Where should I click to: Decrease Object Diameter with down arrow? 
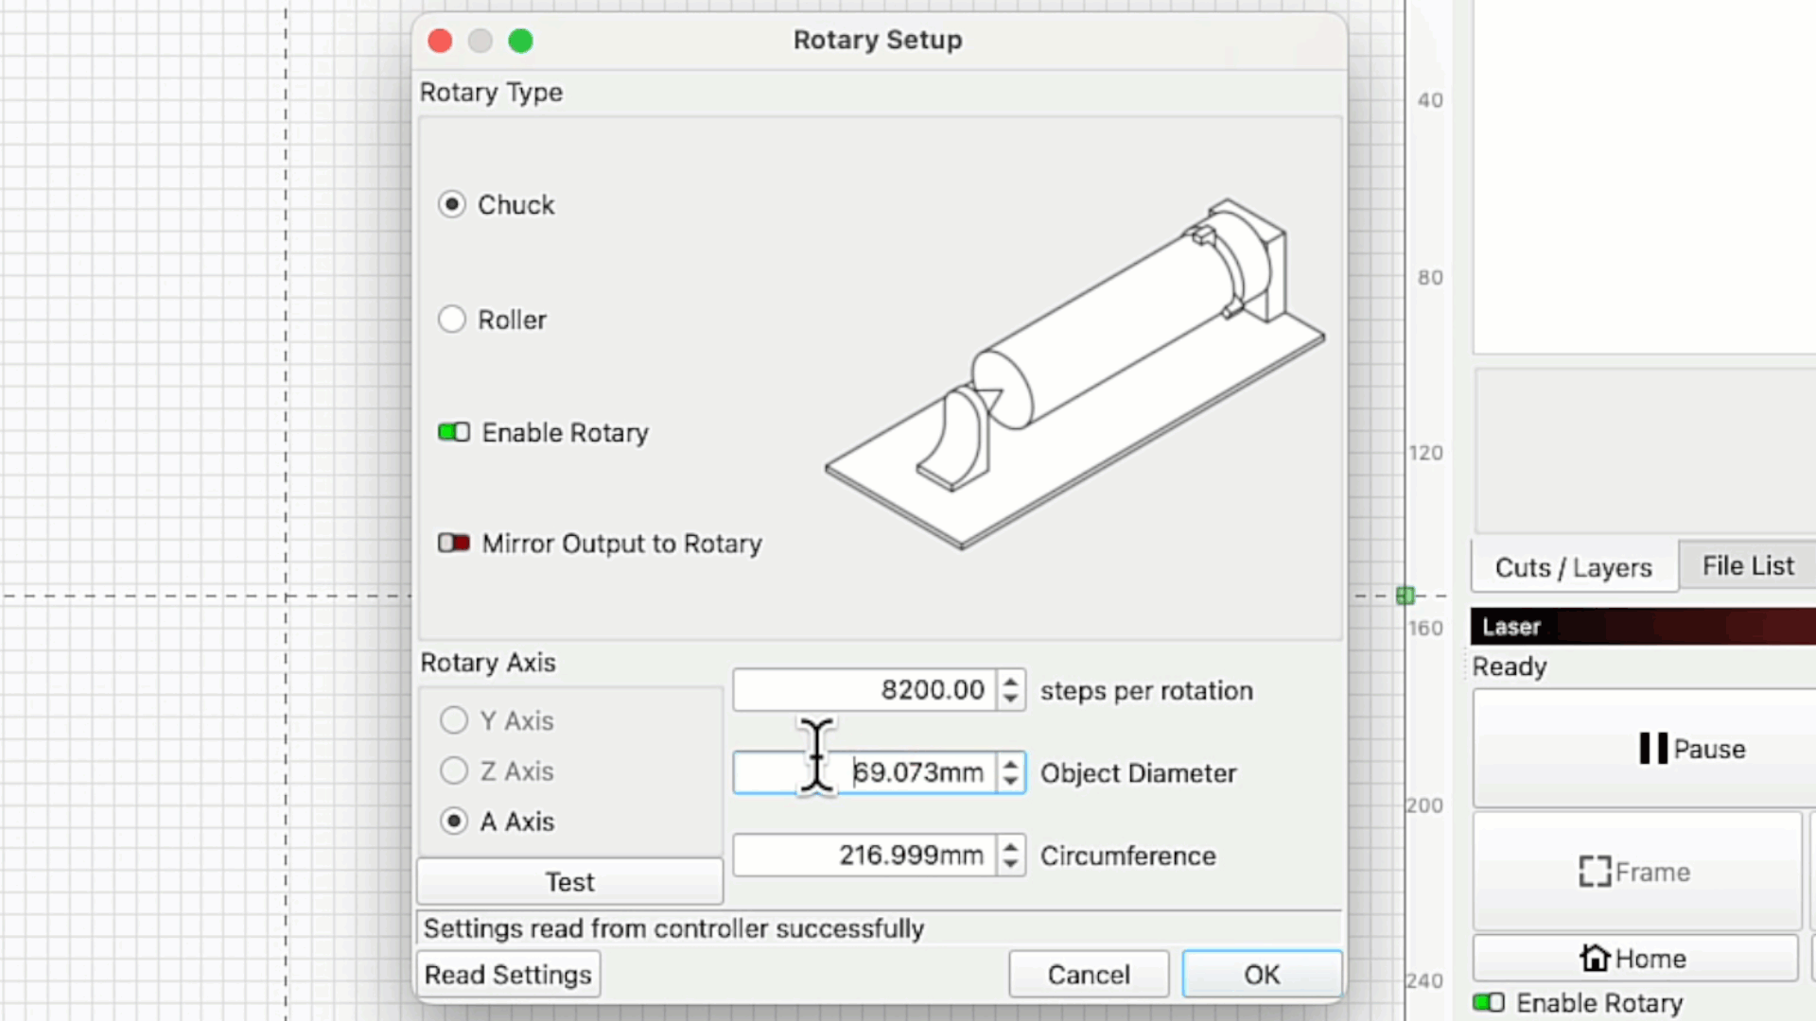1010,781
